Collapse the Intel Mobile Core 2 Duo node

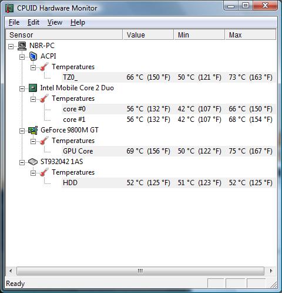[22, 88]
